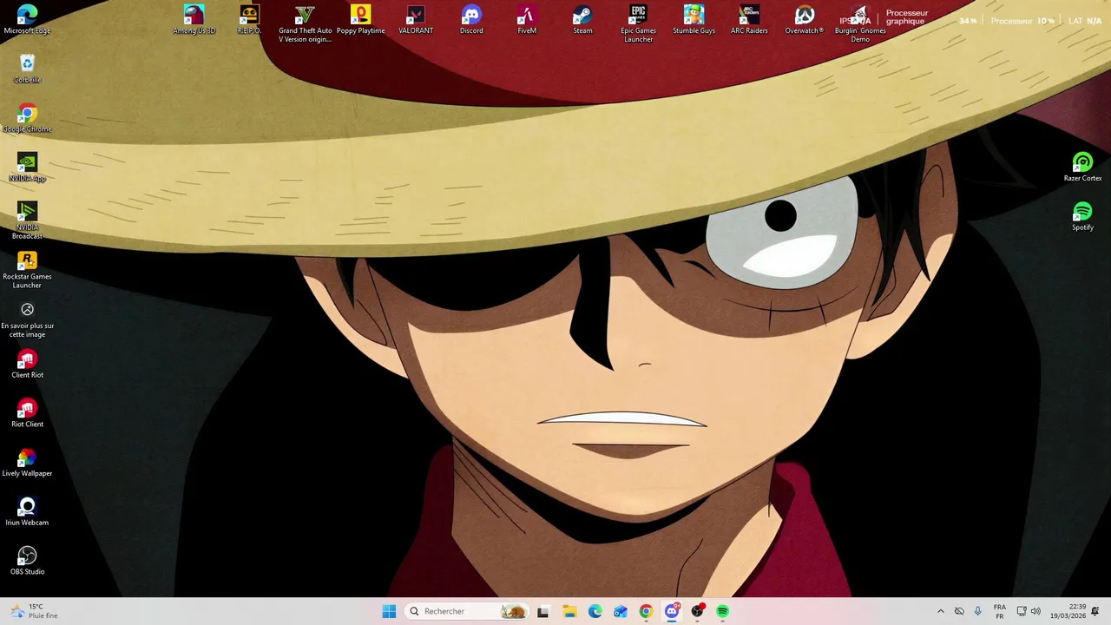Select the Client Riot desktop icon

tap(27, 365)
